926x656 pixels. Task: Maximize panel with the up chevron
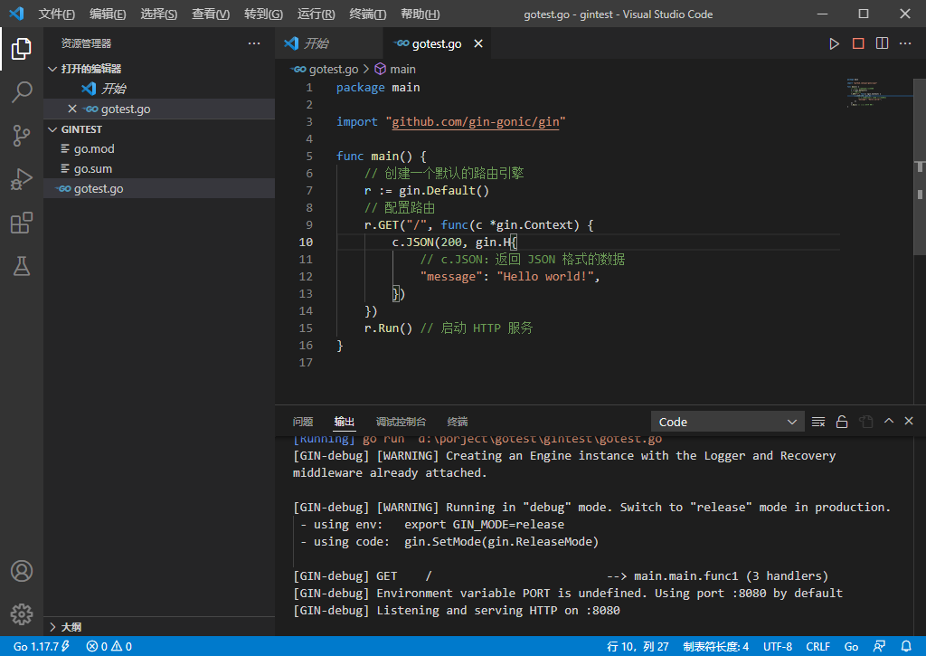click(888, 422)
